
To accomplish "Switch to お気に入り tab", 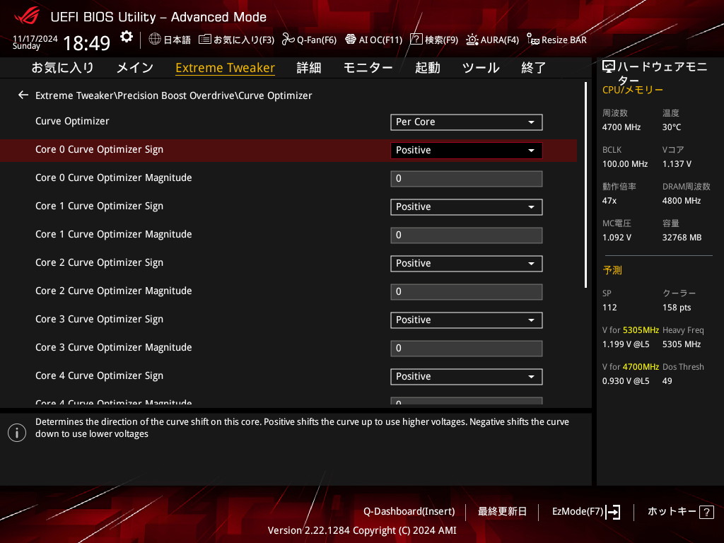I will coord(63,68).
